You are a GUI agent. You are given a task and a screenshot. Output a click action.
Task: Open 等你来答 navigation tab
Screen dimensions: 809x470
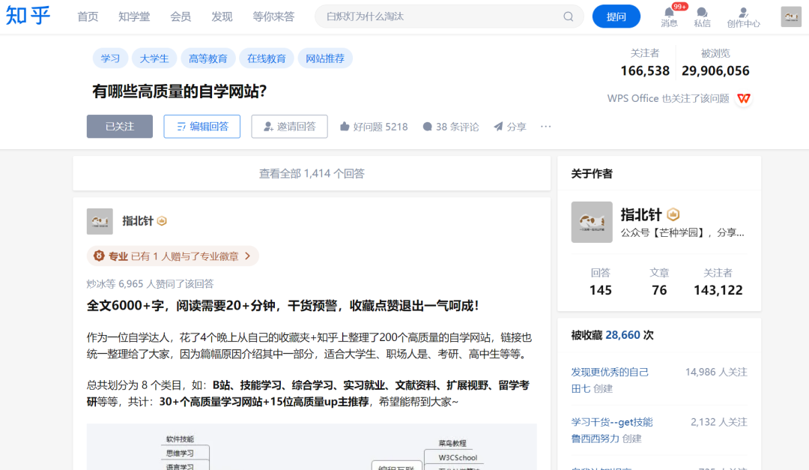[x=273, y=16]
